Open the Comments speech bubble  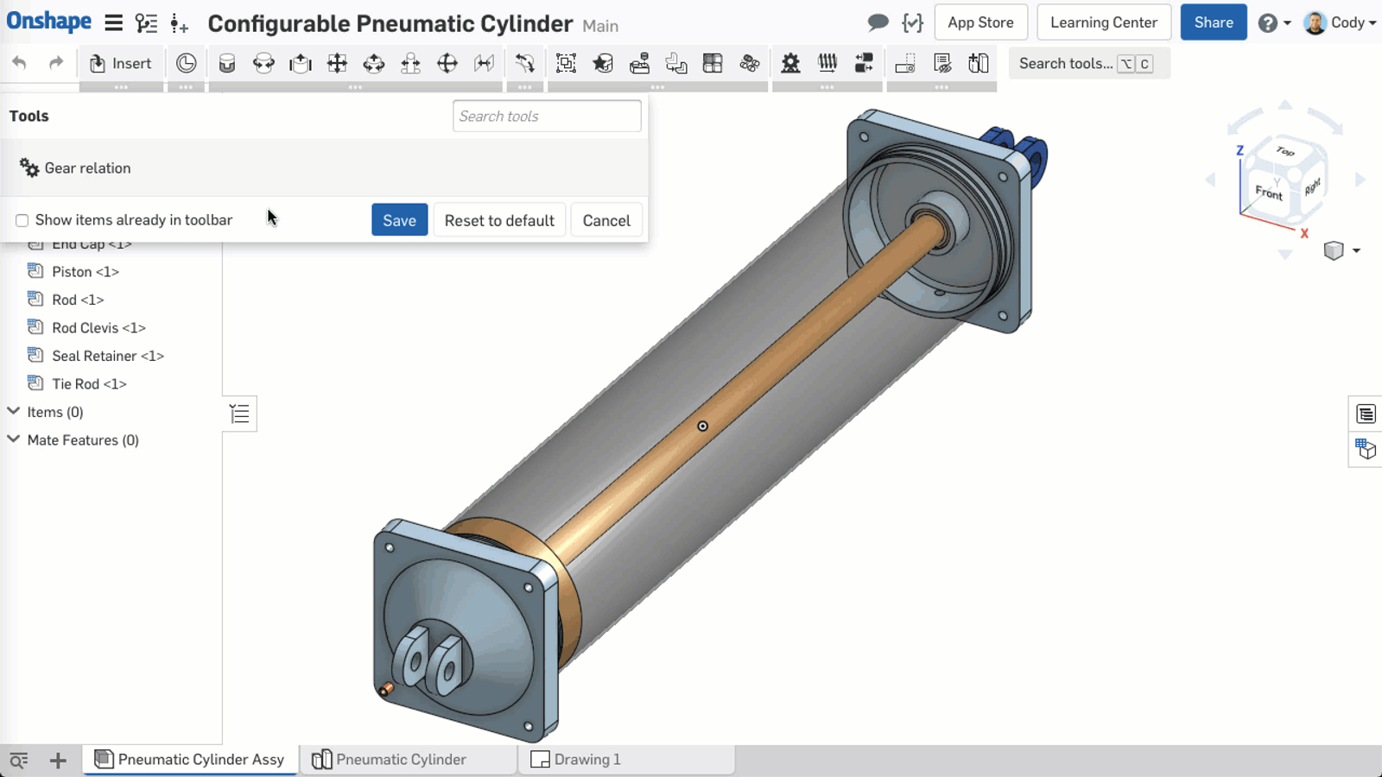[878, 22]
